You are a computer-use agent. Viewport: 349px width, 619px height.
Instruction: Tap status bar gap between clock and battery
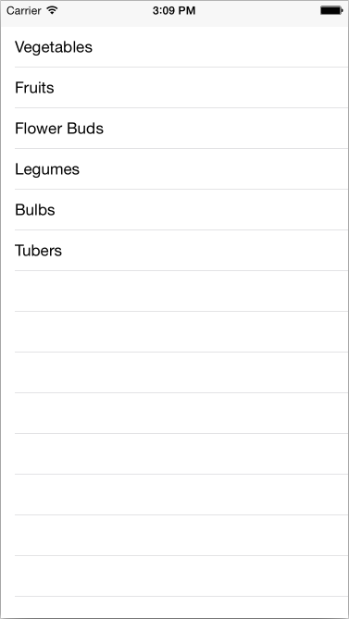[x=257, y=11]
